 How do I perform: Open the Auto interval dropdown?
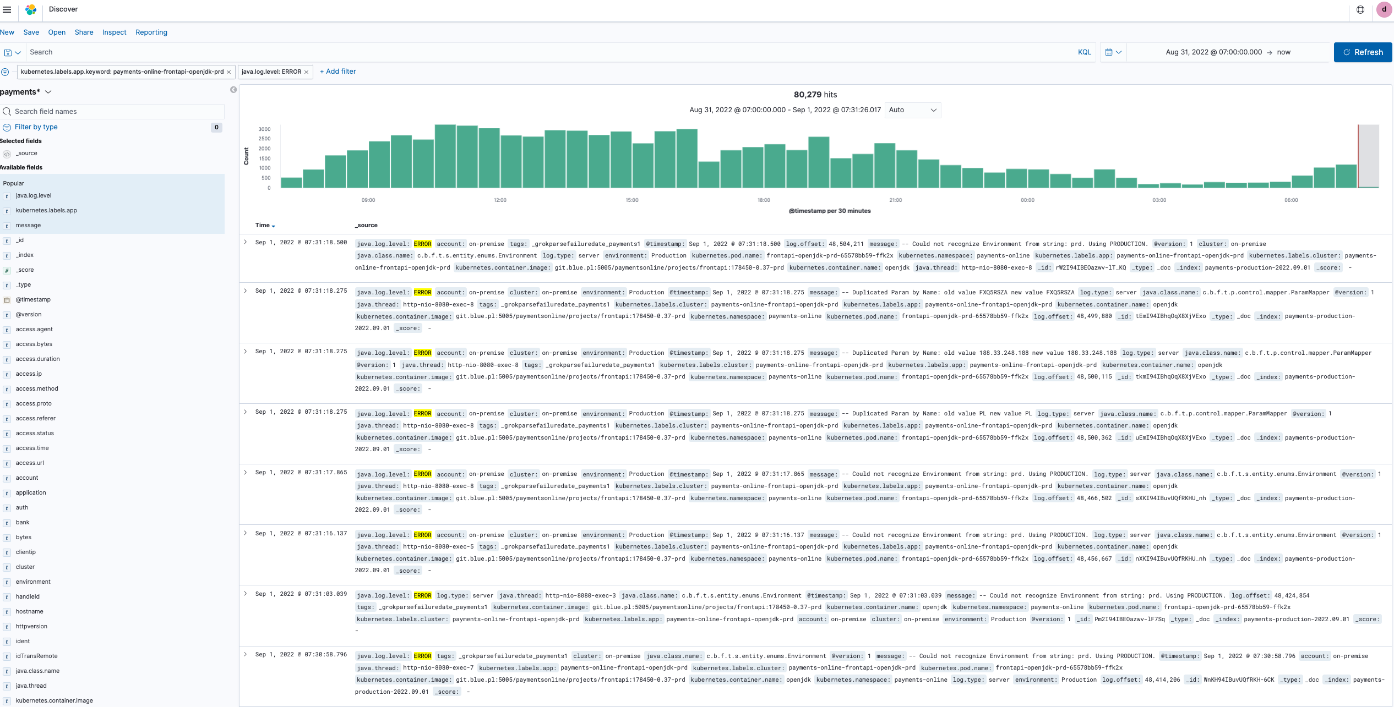tap(912, 110)
